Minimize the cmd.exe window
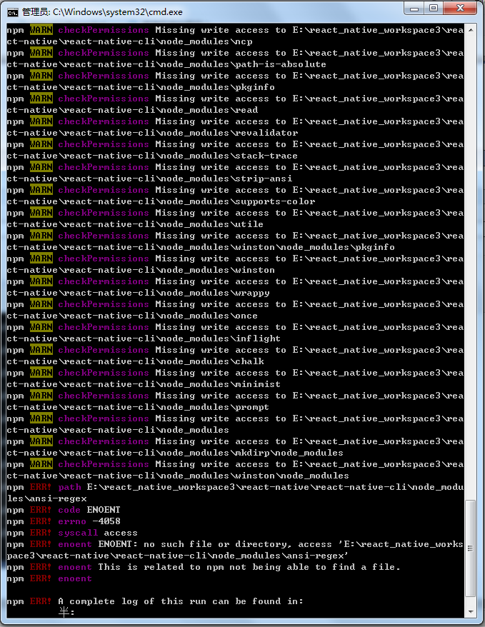This screenshot has height=627, width=485. tap(414, 9)
